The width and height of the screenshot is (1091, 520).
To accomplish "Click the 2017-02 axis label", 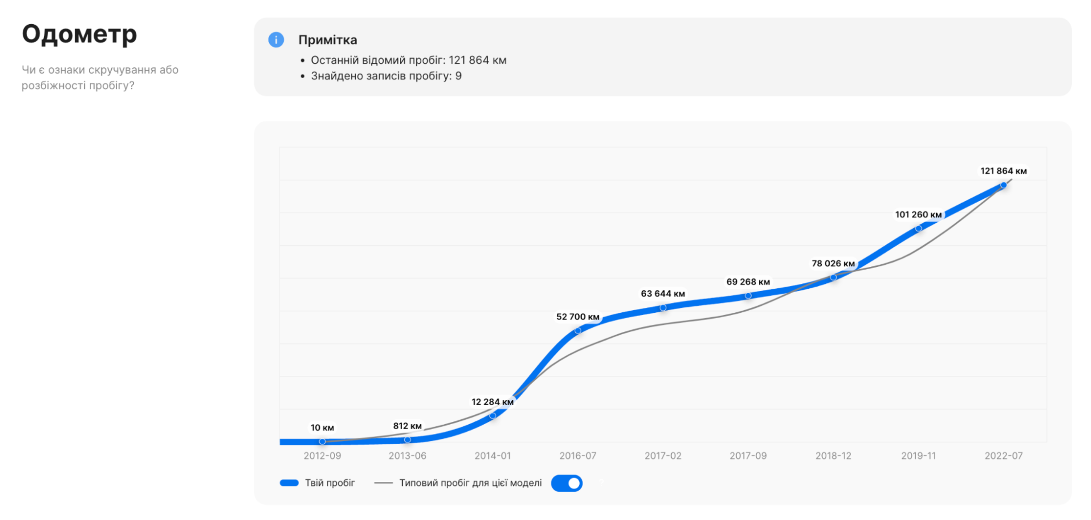I will 663,456.
